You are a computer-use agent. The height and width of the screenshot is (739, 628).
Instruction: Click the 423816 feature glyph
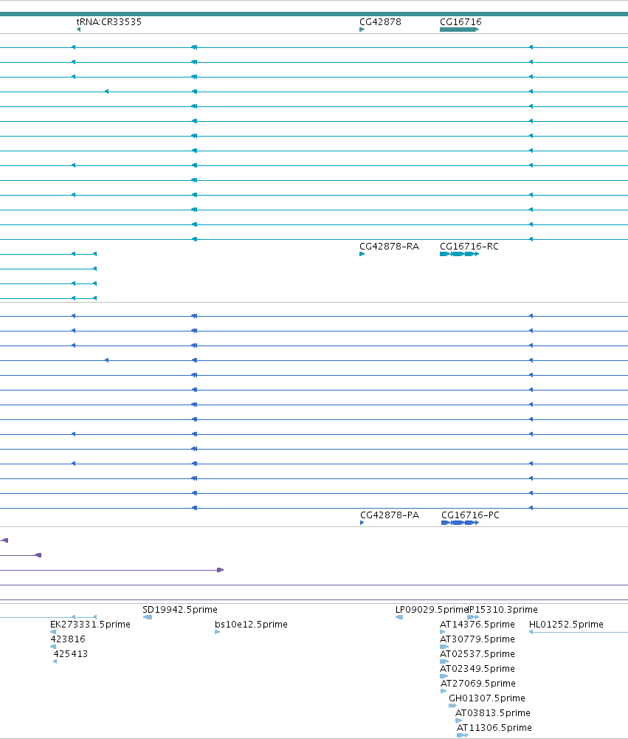pyautogui.click(x=53, y=647)
